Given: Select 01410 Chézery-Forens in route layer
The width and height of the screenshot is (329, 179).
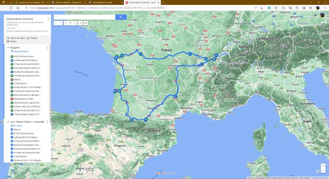Looking at the screenshot, I should pyautogui.click(x=24, y=134).
